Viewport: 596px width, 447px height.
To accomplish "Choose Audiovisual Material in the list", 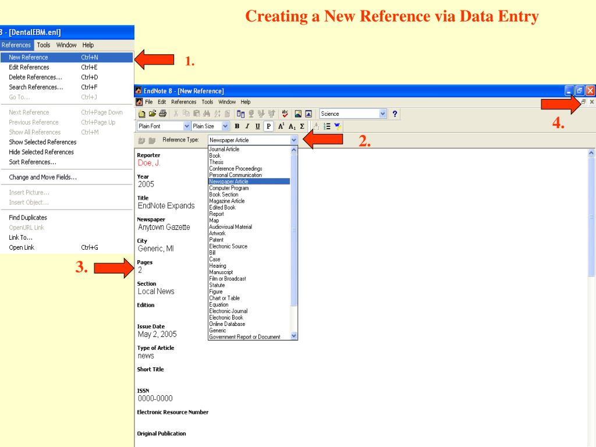I will point(230,227).
